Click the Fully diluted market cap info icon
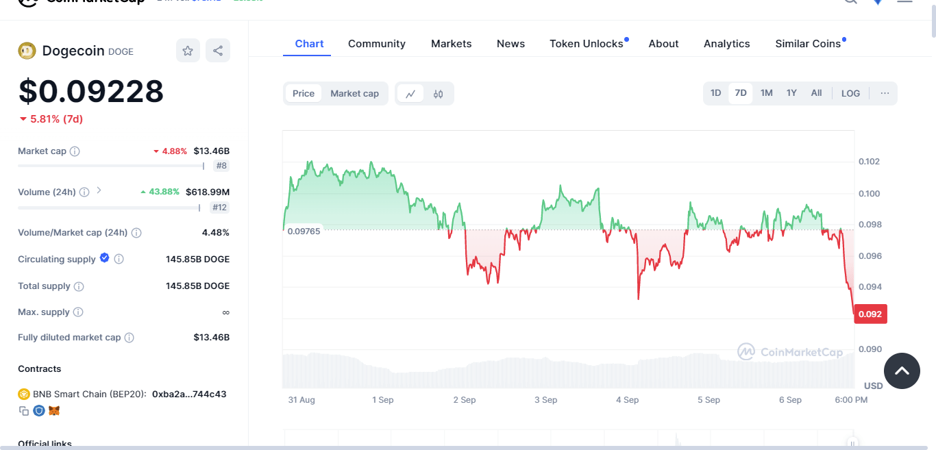 point(129,338)
